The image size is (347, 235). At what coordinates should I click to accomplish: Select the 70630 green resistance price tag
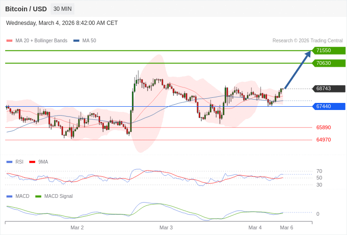pyautogui.click(x=328, y=63)
